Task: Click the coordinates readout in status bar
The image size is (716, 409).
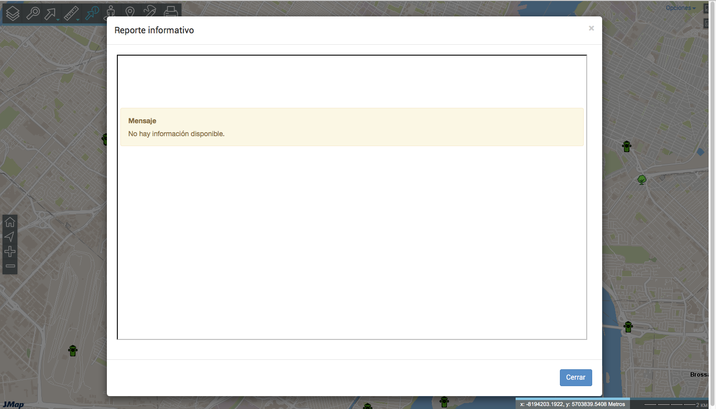Action: (x=573, y=405)
